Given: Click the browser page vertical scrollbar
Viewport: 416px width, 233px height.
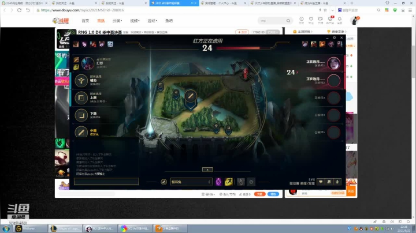Looking at the screenshot, I should (413, 62).
